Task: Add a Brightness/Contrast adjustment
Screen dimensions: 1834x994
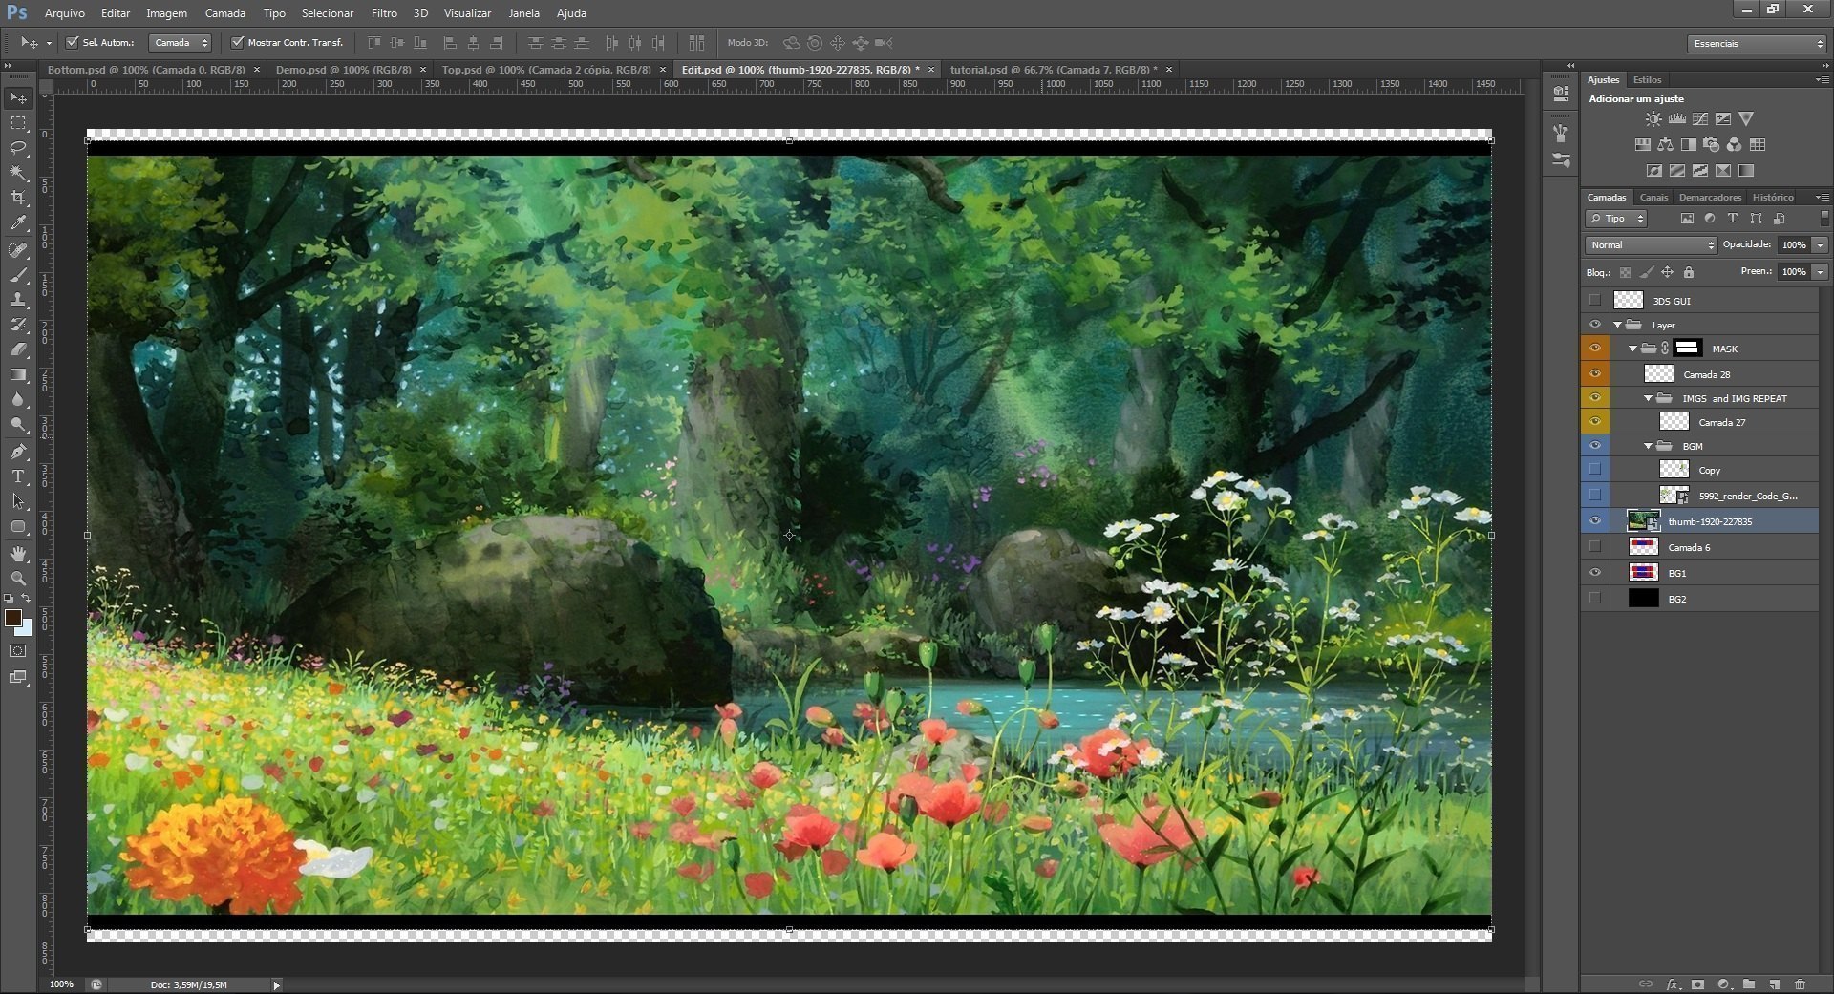Action: pyautogui.click(x=1653, y=119)
